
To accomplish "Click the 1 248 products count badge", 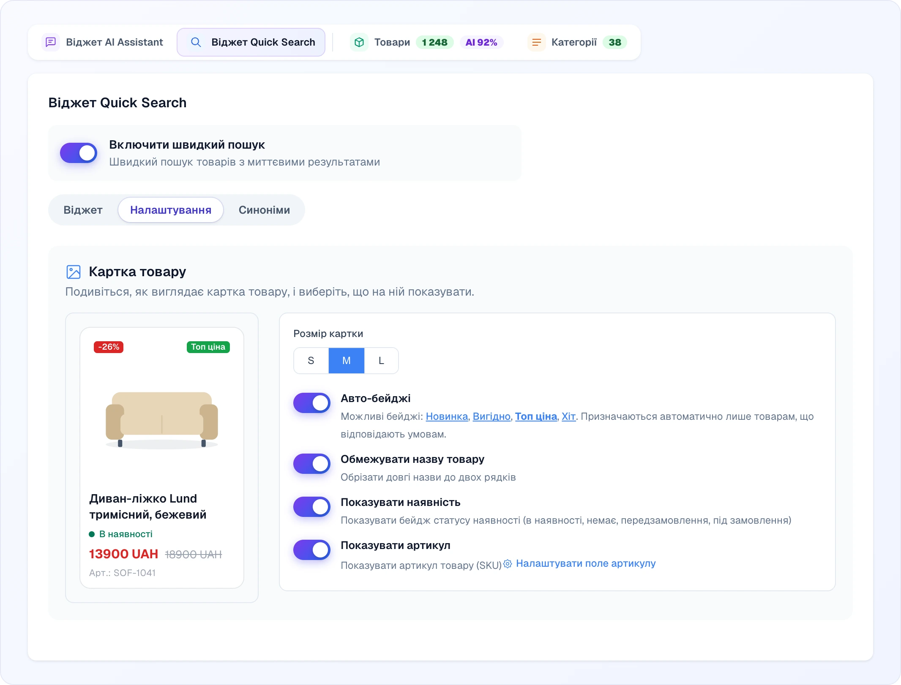I will (x=434, y=42).
